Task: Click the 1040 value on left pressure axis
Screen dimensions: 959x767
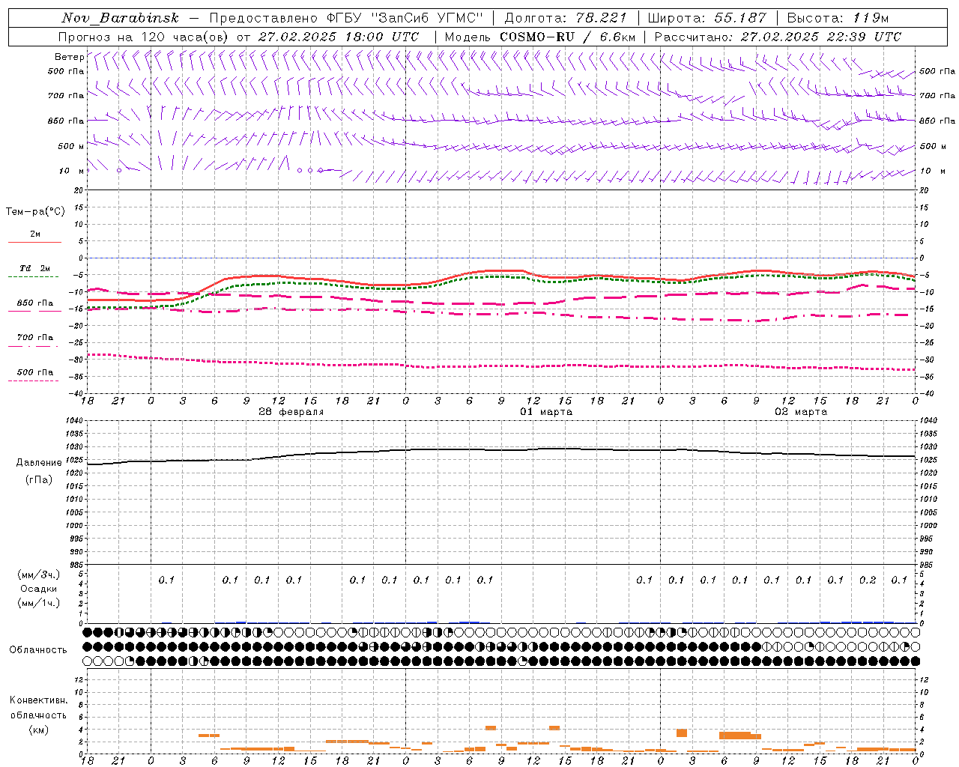Action: [x=76, y=421]
